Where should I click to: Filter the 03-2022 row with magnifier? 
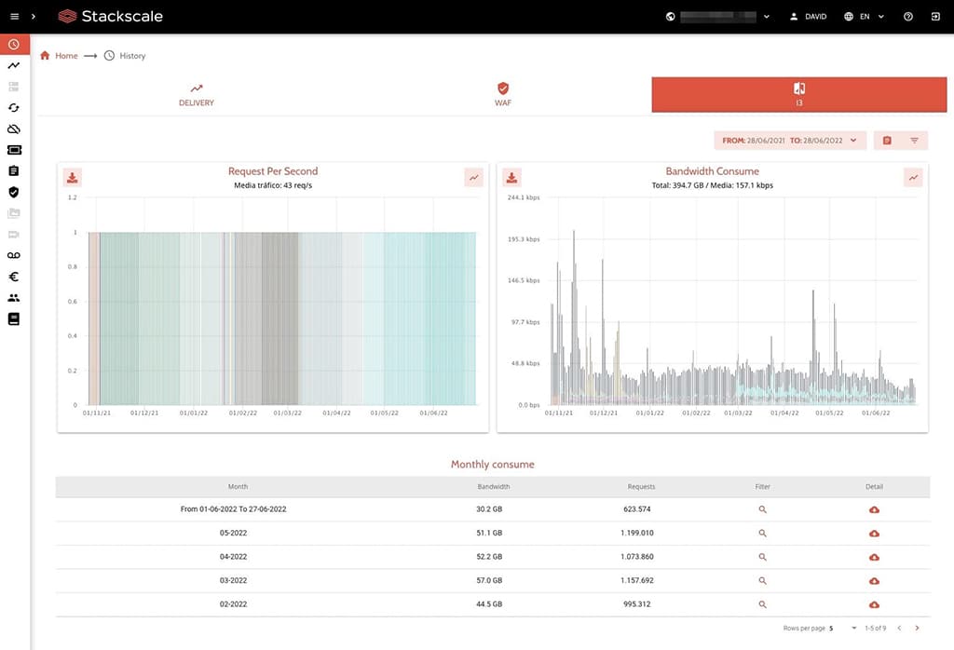tap(762, 581)
